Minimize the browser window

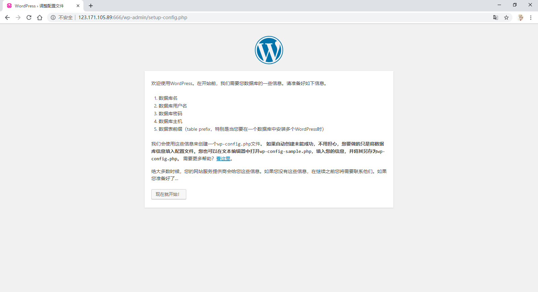pyautogui.click(x=499, y=5)
